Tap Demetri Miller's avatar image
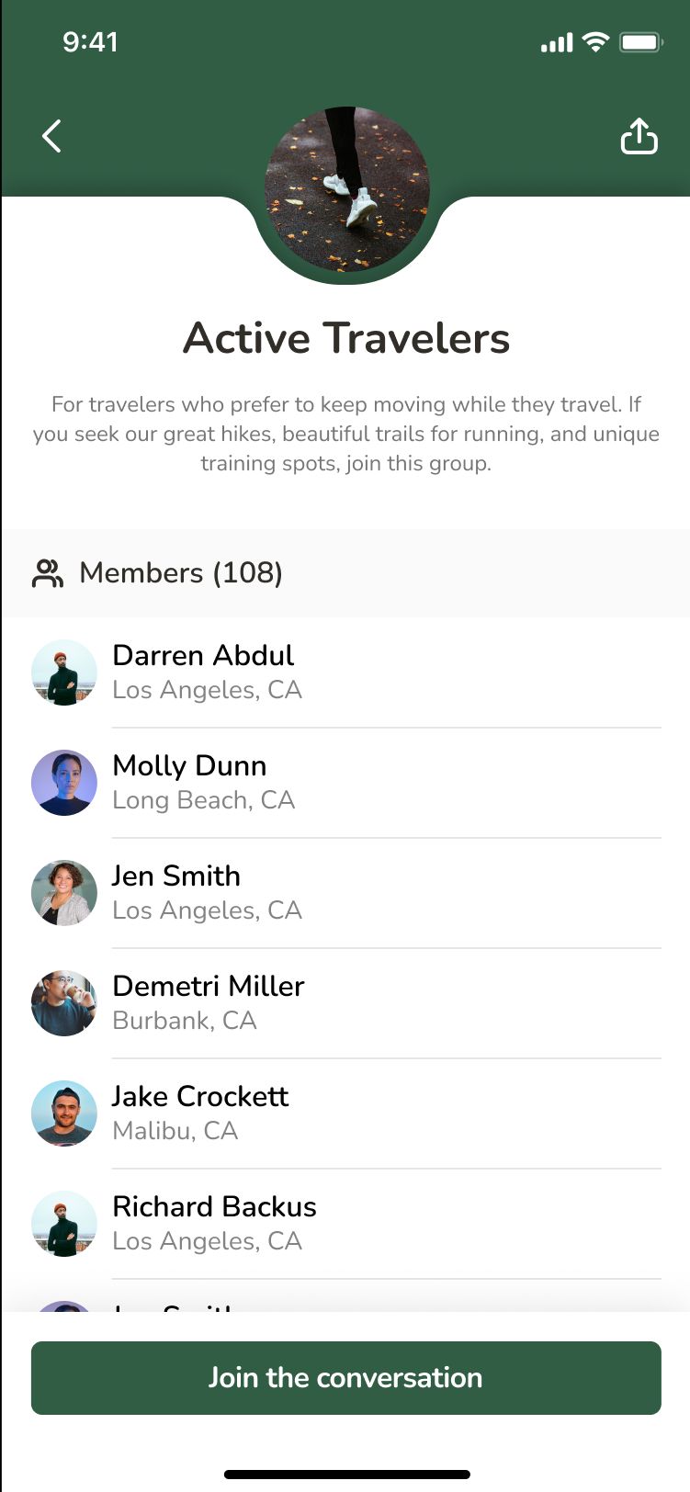 click(x=64, y=1003)
